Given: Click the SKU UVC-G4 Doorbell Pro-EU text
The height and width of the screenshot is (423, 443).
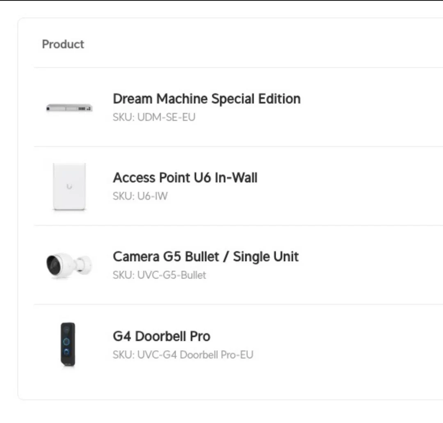Looking at the screenshot, I should click(x=183, y=354).
